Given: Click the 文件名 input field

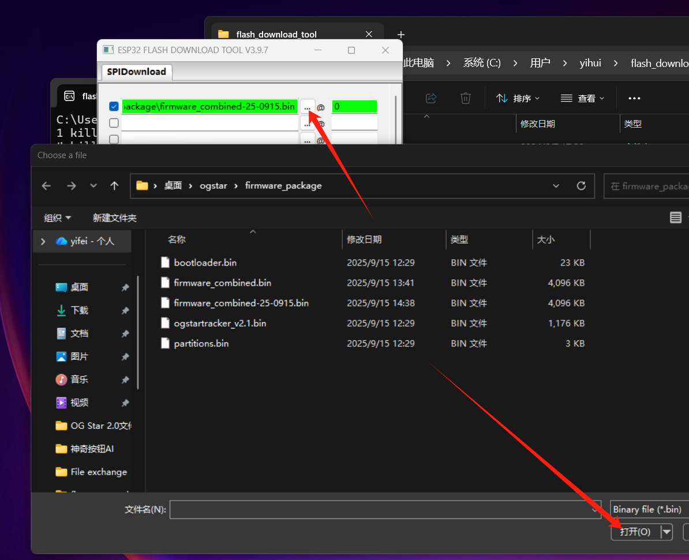Looking at the screenshot, I should click(x=381, y=509).
